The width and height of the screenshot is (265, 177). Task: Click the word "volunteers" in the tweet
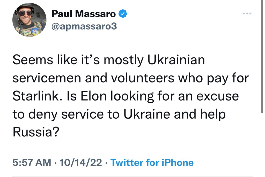tap(136, 78)
